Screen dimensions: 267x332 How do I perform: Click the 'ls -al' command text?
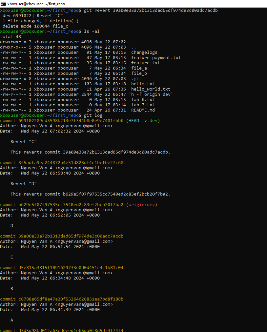(x=92, y=31)
